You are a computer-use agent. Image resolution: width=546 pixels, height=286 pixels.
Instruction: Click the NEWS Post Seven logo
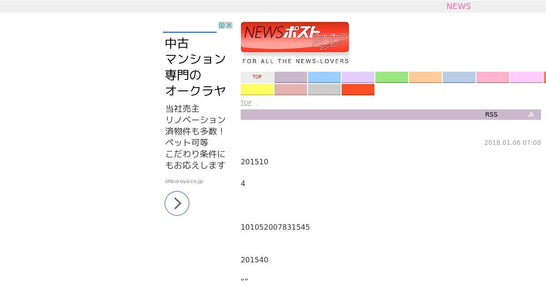(295, 37)
